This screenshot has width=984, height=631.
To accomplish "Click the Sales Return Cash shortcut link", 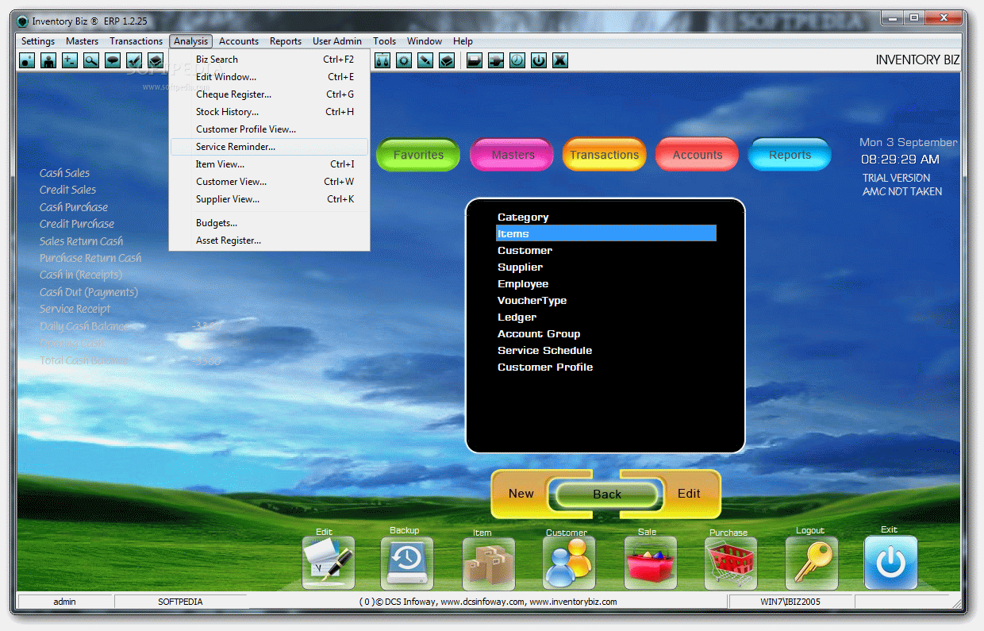I will (x=81, y=241).
